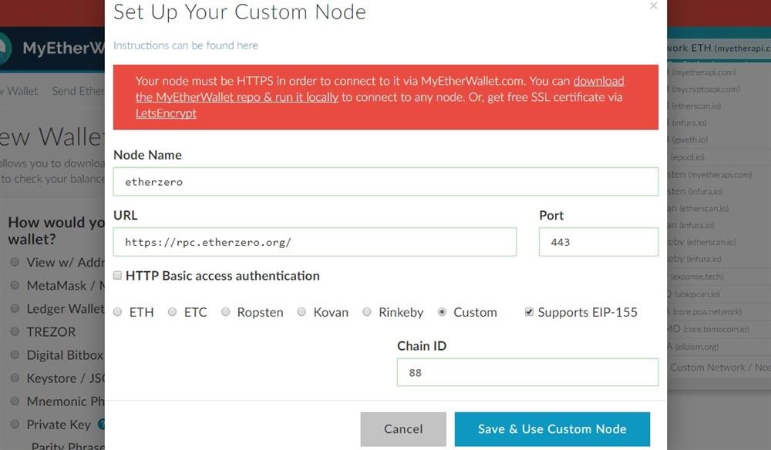Pick the Ropsten radio option

pyautogui.click(x=225, y=312)
